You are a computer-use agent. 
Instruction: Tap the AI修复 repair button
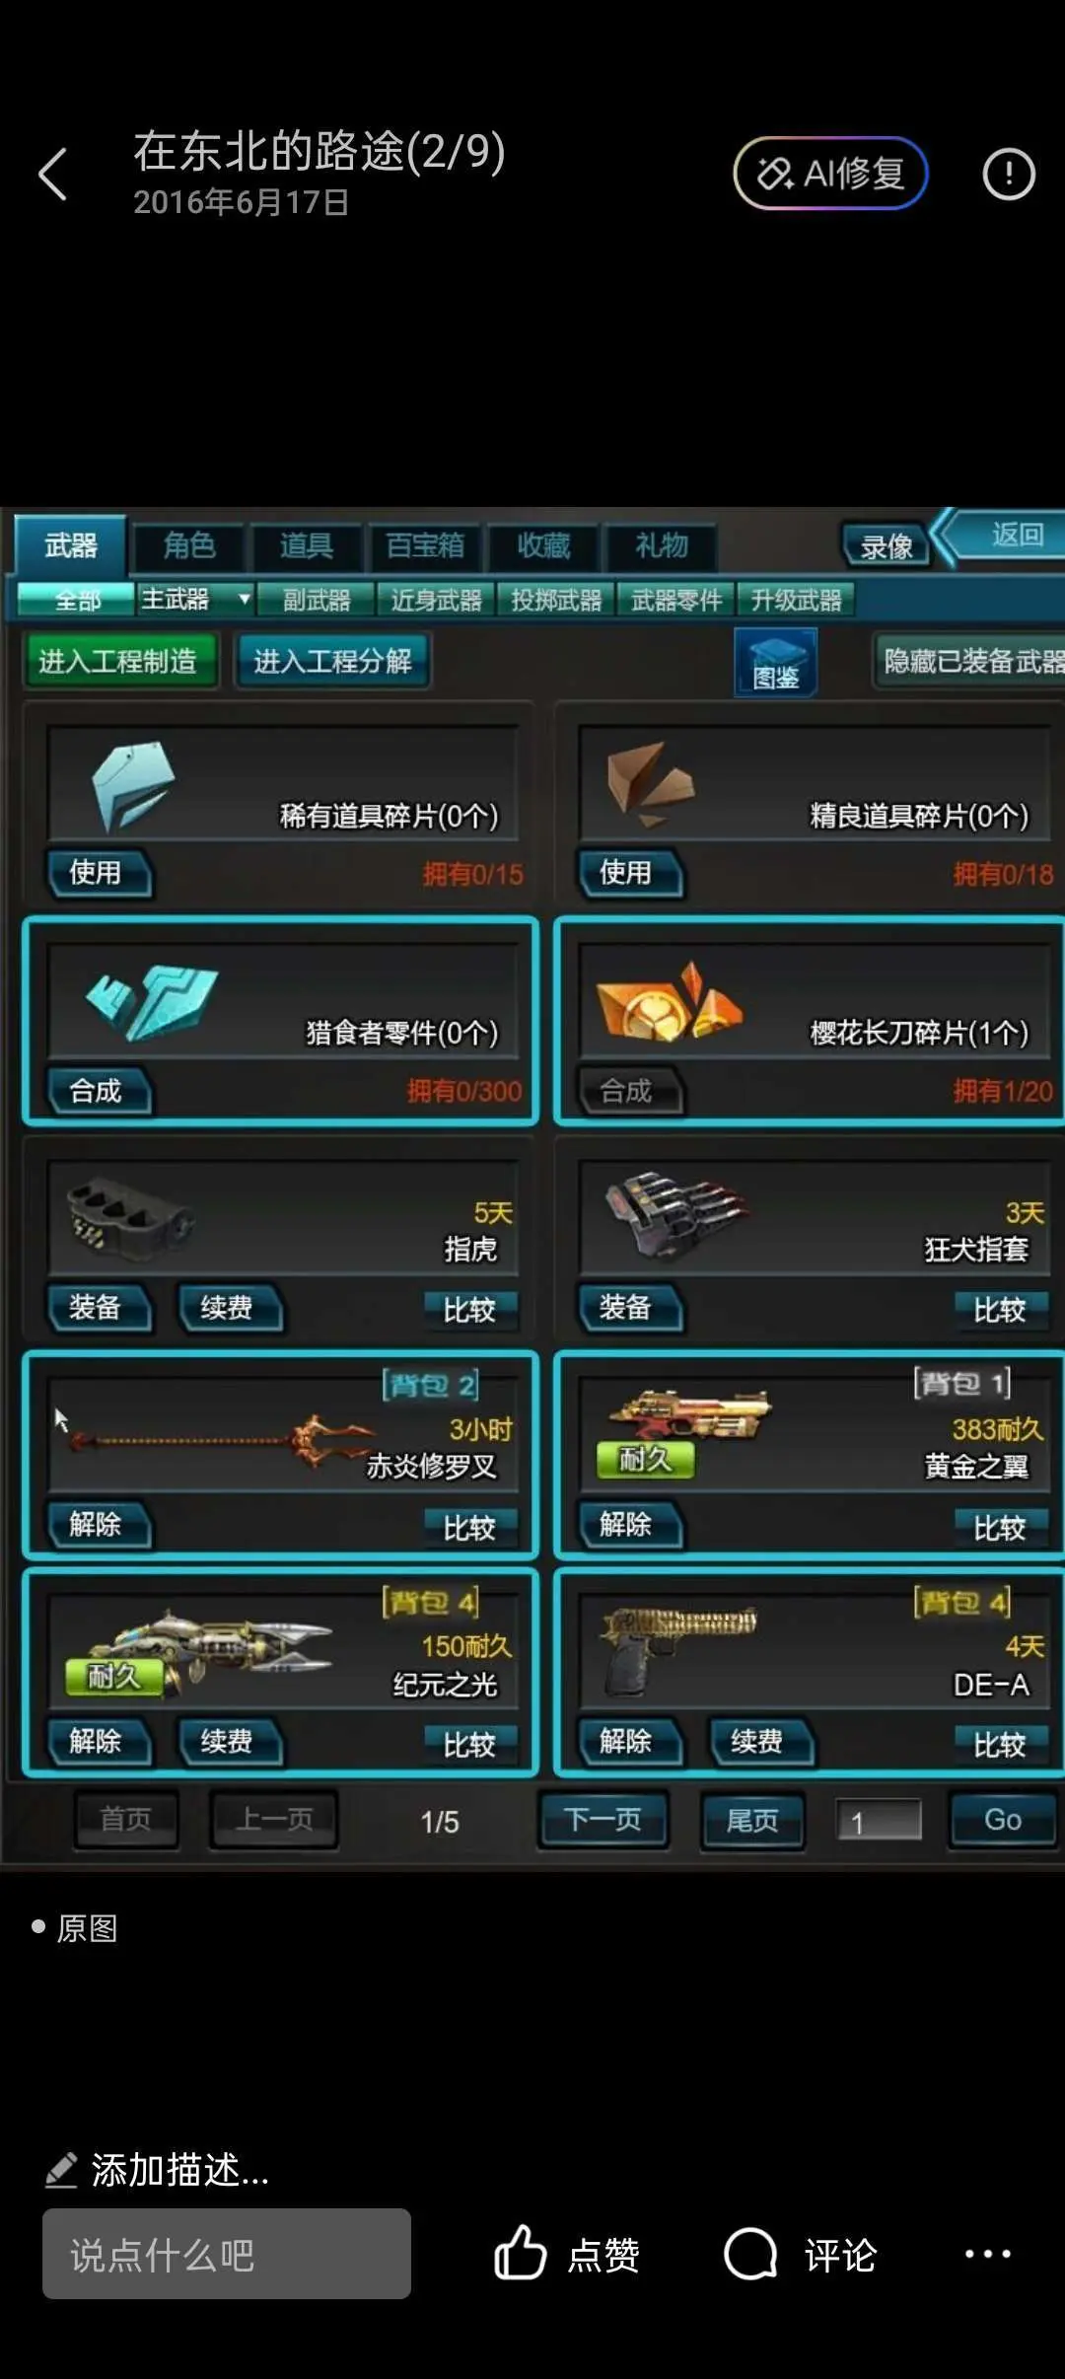[830, 174]
